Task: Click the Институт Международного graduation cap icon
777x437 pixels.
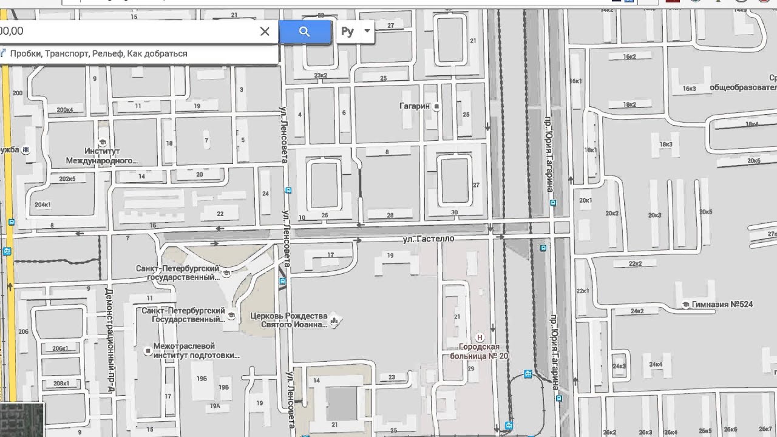Action: (102, 142)
